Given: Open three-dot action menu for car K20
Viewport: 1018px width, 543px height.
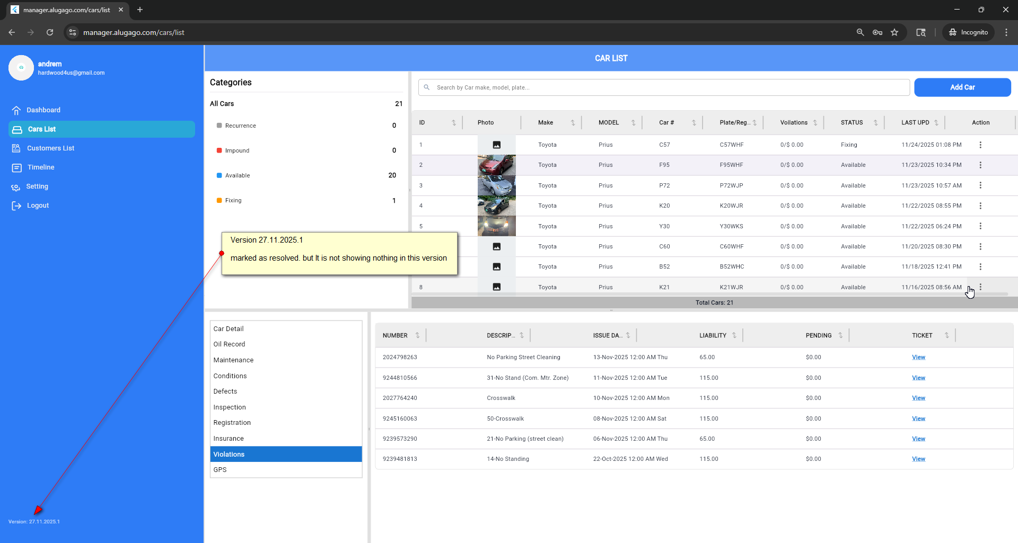Looking at the screenshot, I should [980, 206].
